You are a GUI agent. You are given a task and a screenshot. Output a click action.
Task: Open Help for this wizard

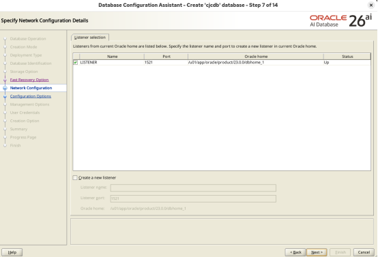point(12,252)
